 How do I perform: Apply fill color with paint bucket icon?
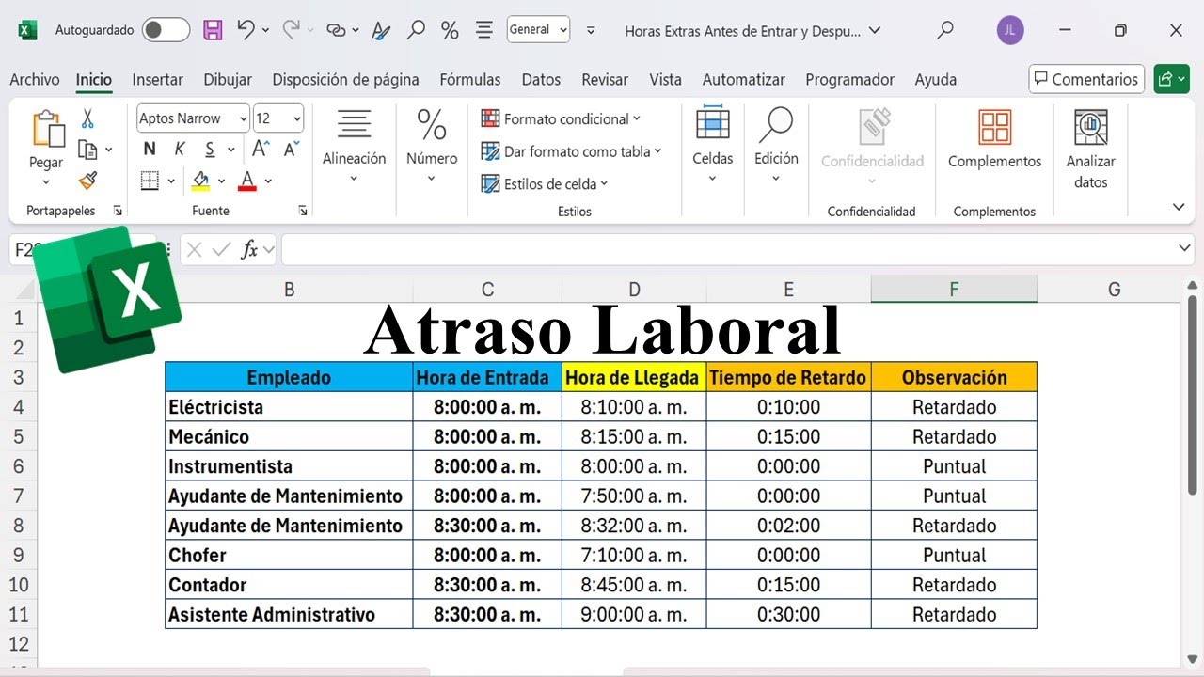pos(200,180)
